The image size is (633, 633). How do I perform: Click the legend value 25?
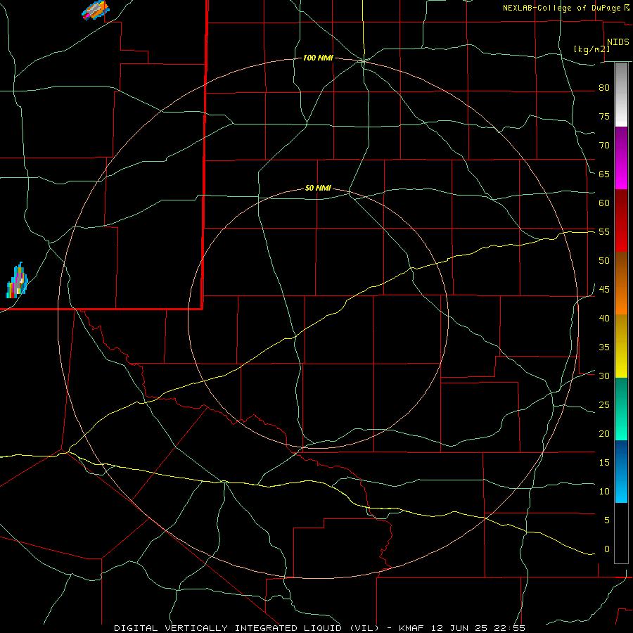(604, 405)
